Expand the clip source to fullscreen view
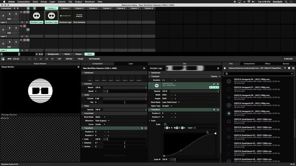296x166 pixels. coord(214,84)
